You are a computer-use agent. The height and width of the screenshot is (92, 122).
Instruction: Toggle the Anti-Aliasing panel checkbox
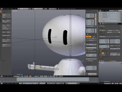point(101,51)
